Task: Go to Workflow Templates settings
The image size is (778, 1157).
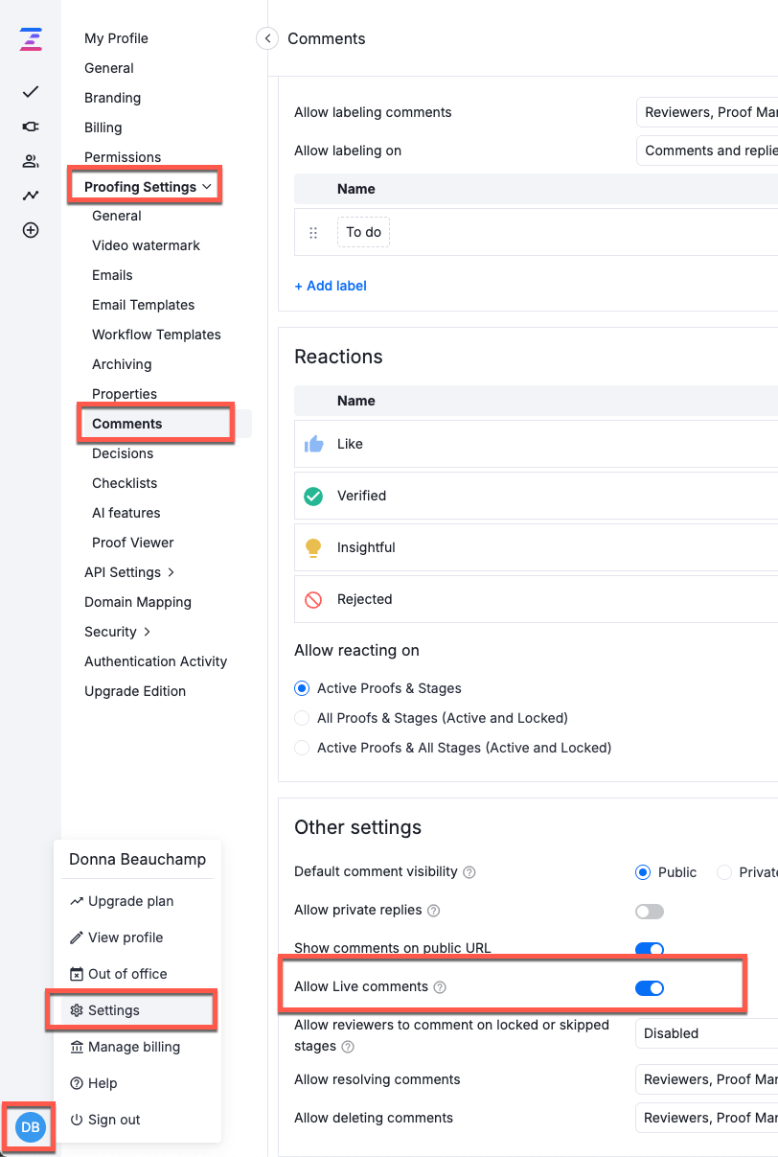Action: point(156,335)
